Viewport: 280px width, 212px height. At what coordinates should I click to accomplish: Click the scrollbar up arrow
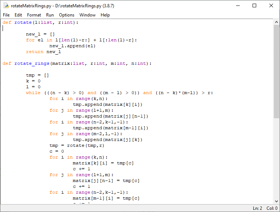(276, 23)
